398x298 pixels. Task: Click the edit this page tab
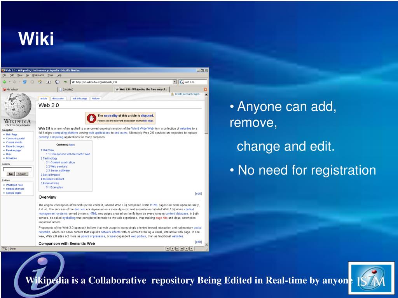(x=80, y=99)
